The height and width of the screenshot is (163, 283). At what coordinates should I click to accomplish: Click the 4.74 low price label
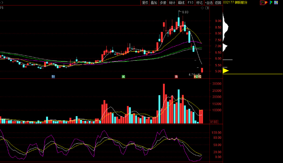[x=191, y=74]
